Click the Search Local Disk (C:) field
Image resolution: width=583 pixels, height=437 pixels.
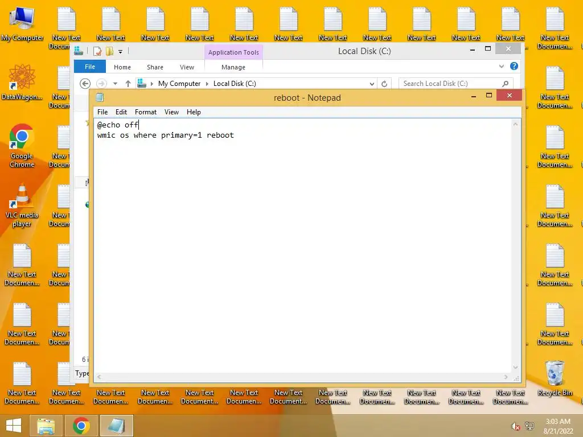pyautogui.click(x=456, y=84)
